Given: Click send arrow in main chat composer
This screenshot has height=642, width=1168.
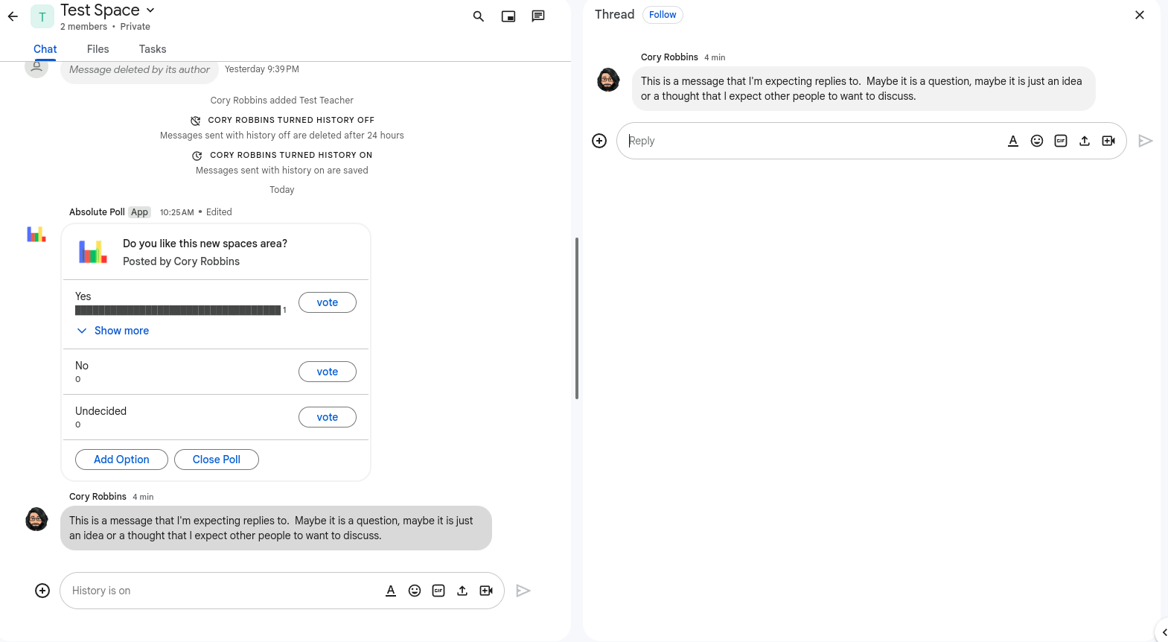Looking at the screenshot, I should [523, 591].
